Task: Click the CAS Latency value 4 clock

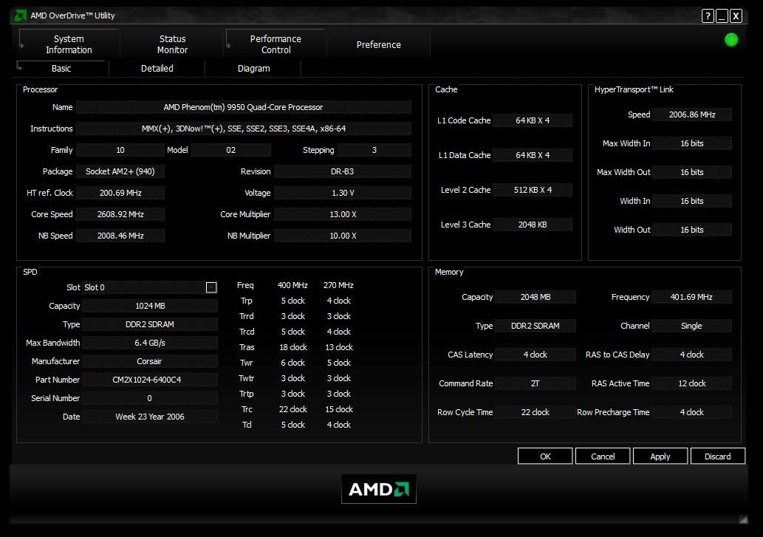Action: (536, 355)
